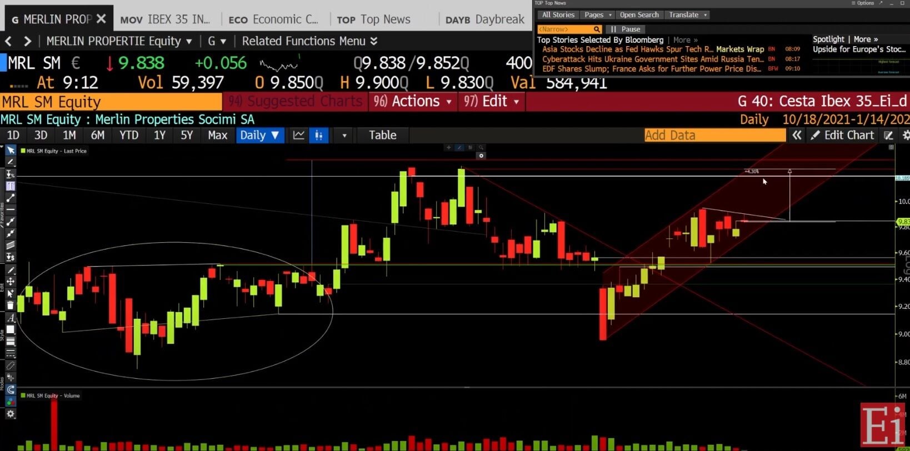The height and width of the screenshot is (451, 910).
Task: Open the Suggested Charts menu item
Action: point(296,101)
